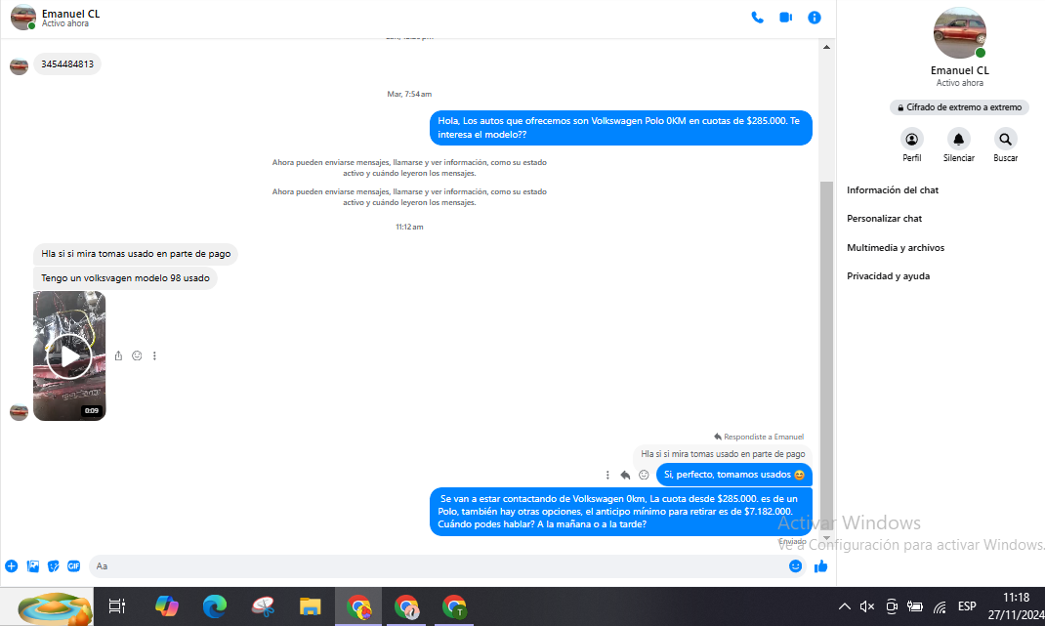
Task: Start a video call with Emanuel CL
Action: pos(786,18)
